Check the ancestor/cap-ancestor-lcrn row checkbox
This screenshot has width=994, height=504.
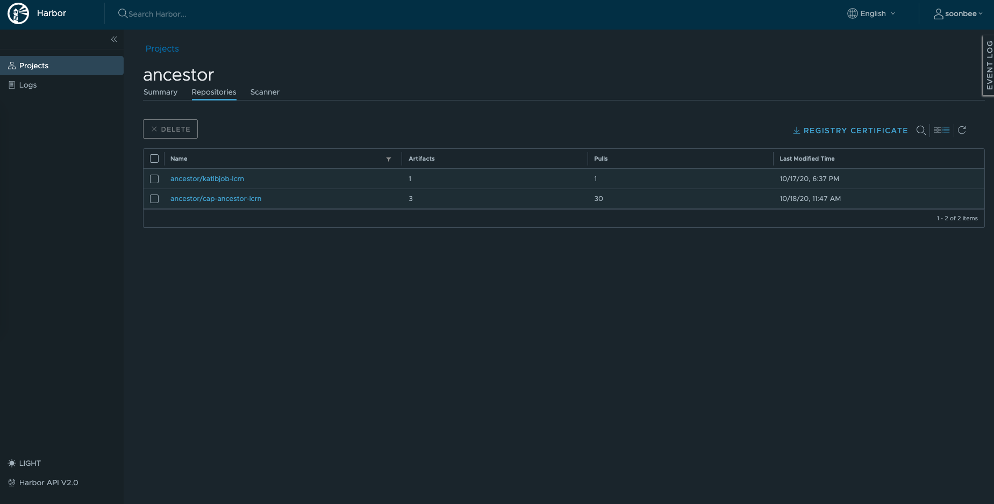point(154,199)
